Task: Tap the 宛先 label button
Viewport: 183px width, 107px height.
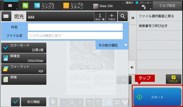Action: 19,17
